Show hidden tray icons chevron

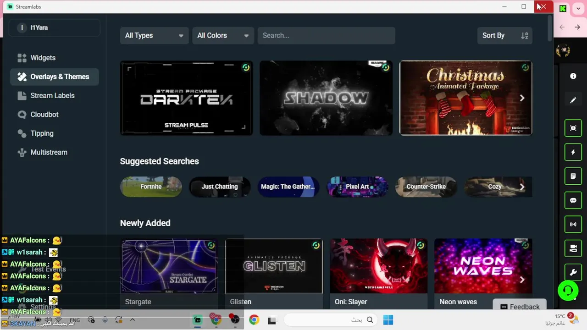coord(133,320)
